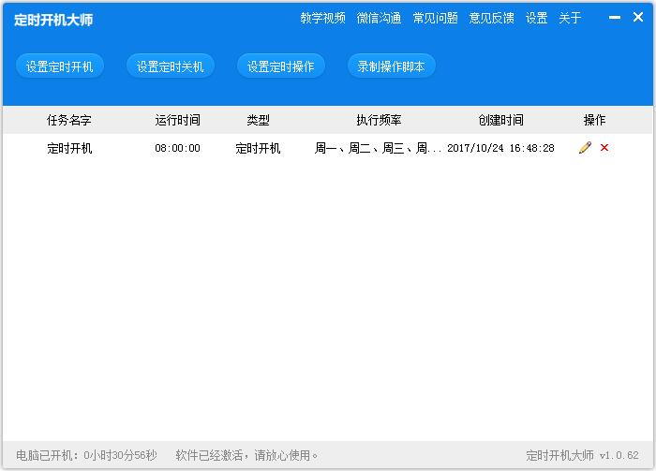The height and width of the screenshot is (471, 656).
Task: Click the 执行频率 column header
Action: click(379, 121)
